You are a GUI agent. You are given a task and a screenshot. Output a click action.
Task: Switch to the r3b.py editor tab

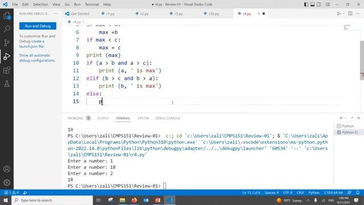(x=214, y=14)
